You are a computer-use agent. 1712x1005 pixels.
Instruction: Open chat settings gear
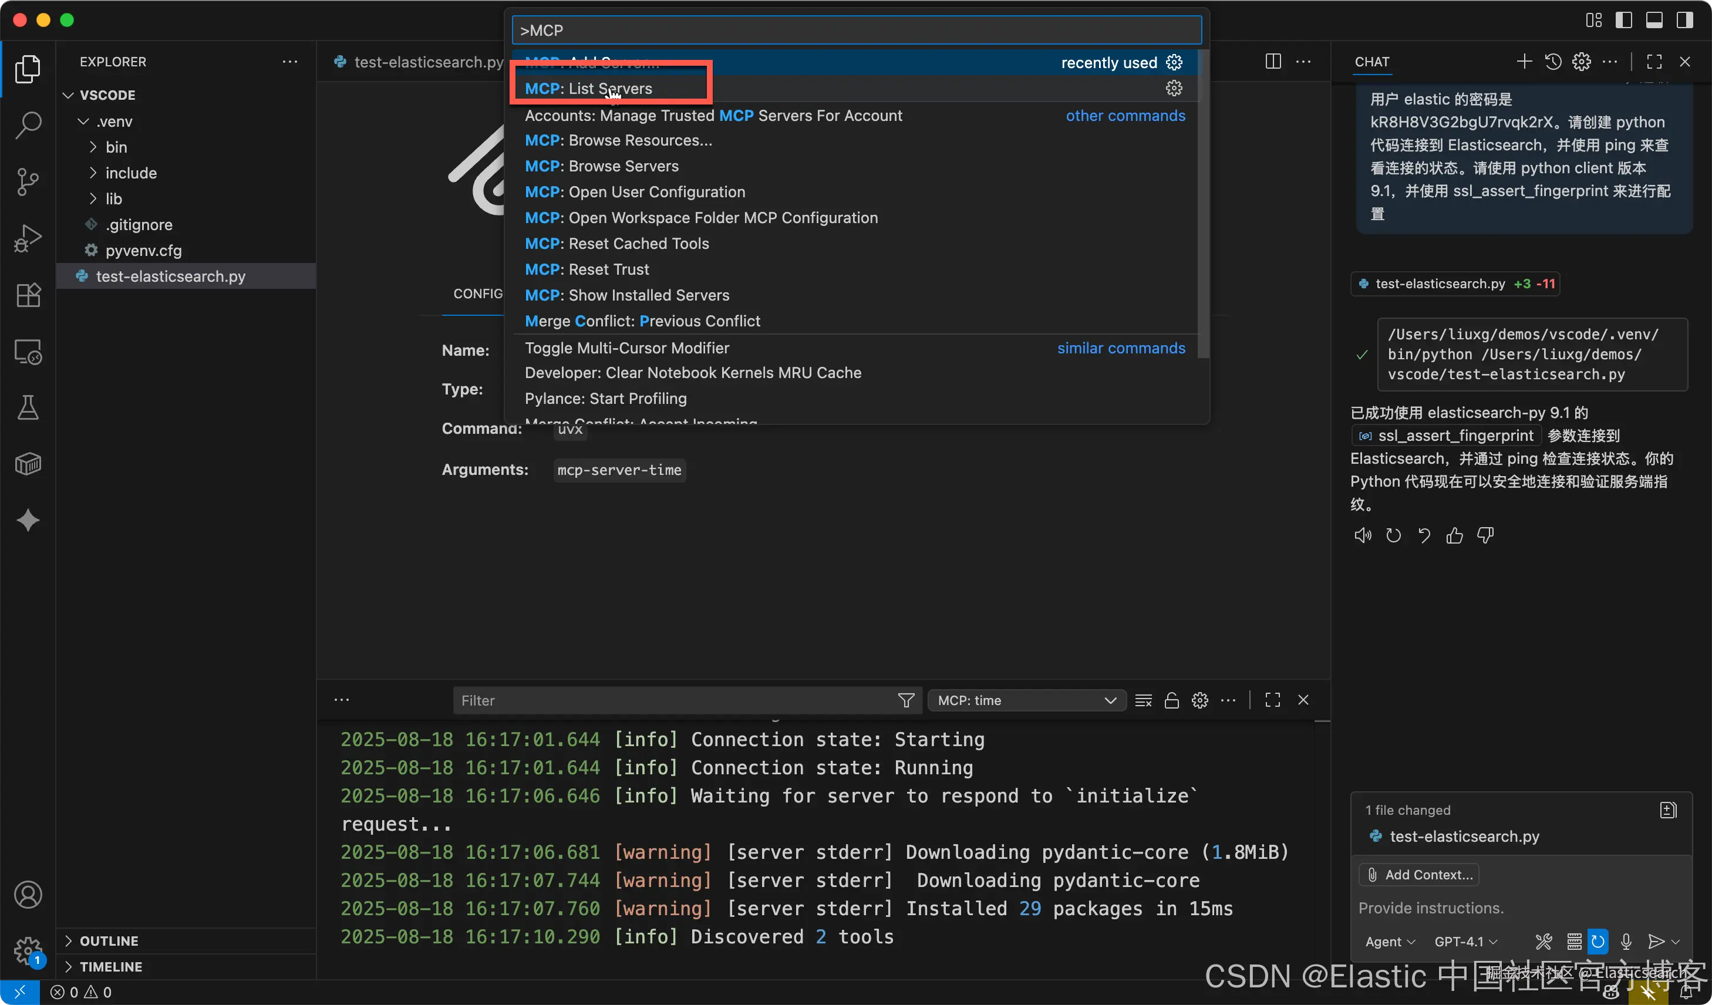point(1582,62)
